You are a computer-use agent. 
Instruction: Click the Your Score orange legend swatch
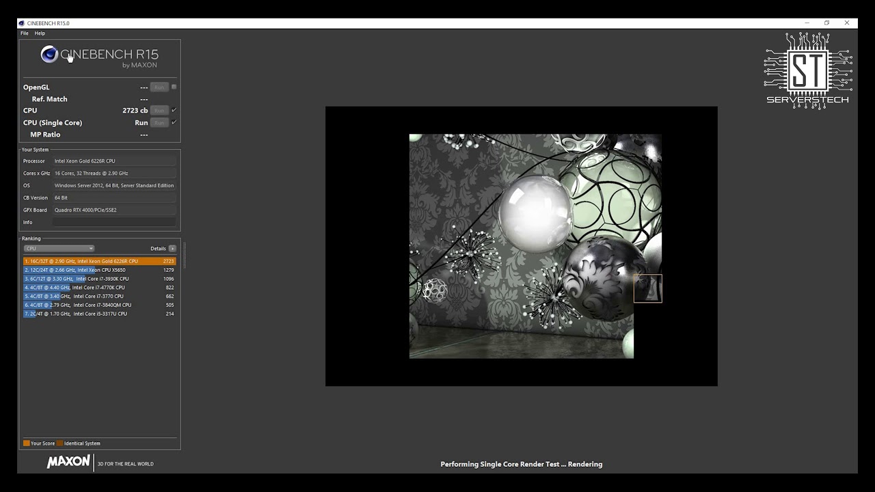click(x=27, y=443)
